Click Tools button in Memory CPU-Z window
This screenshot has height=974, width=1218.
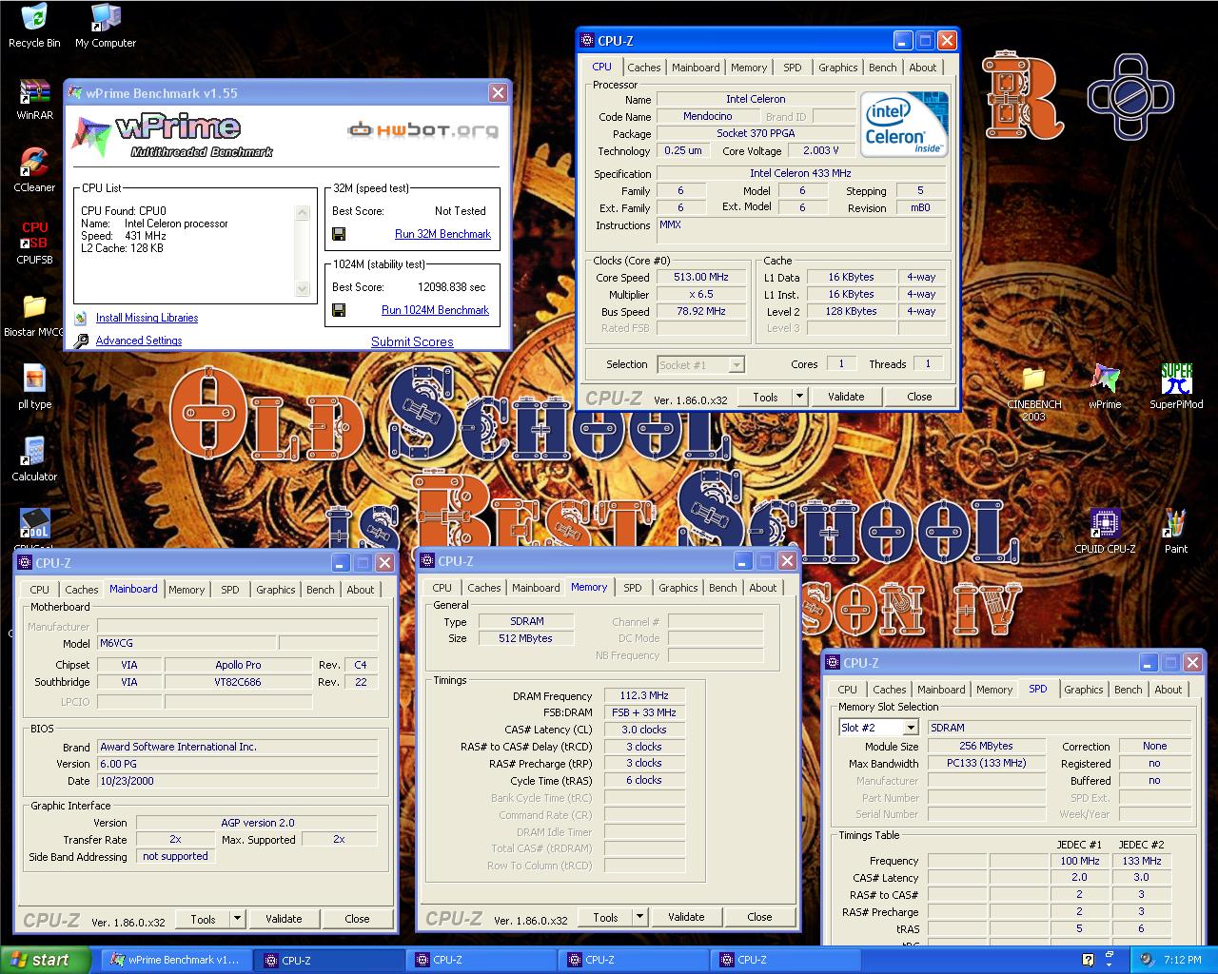(605, 917)
